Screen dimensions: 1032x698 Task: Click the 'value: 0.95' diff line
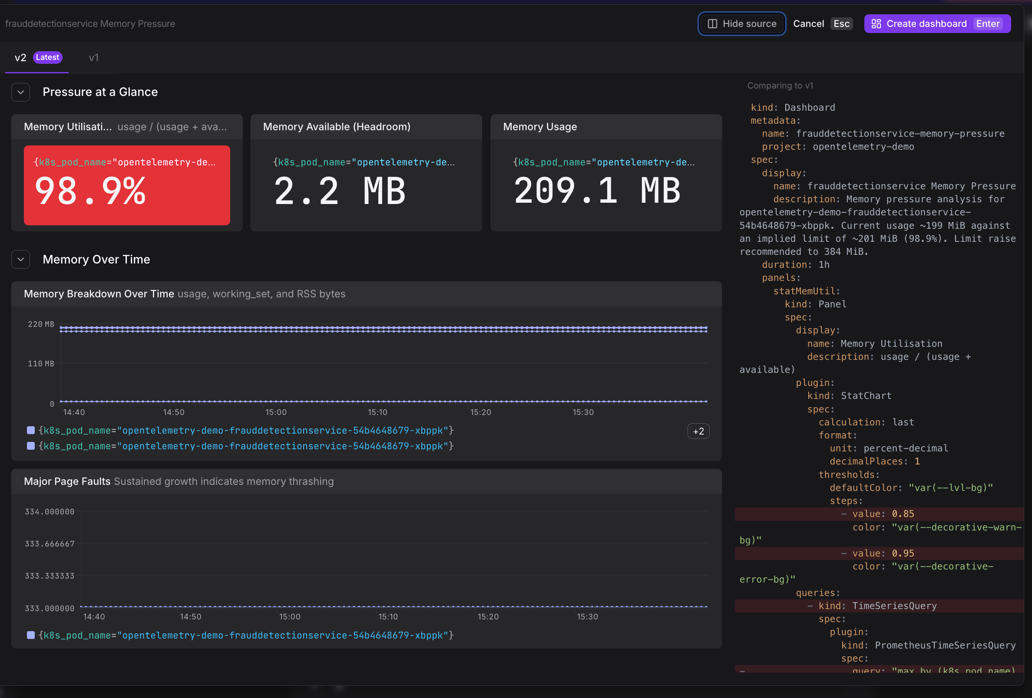pos(879,553)
